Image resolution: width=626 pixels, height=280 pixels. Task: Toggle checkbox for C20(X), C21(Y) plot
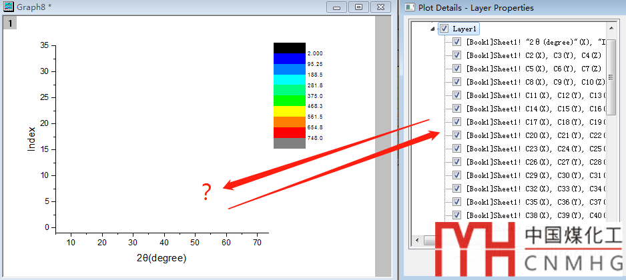(456, 135)
